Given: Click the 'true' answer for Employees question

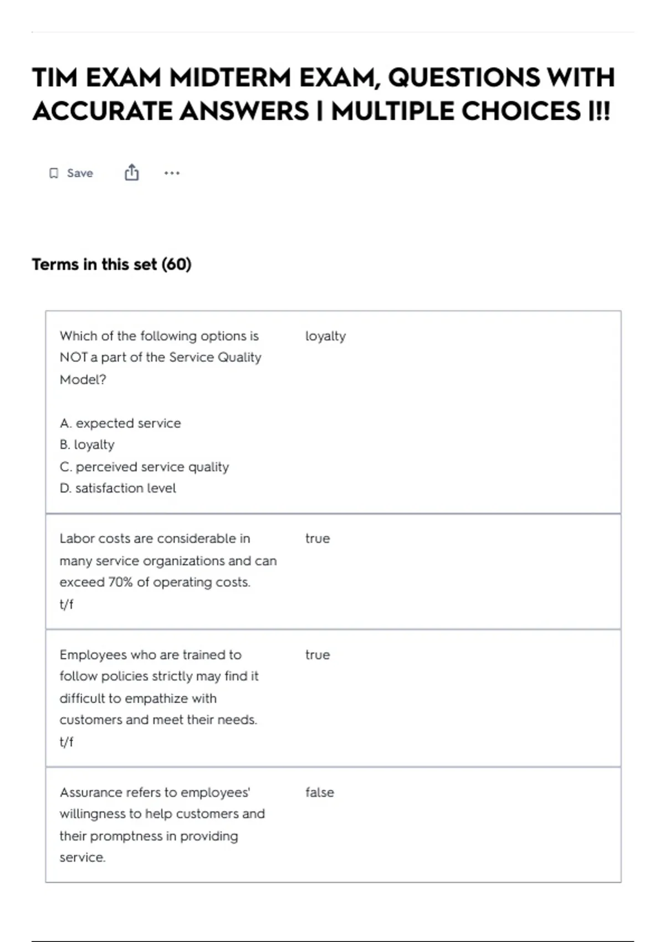Looking at the screenshot, I should (x=318, y=655).
